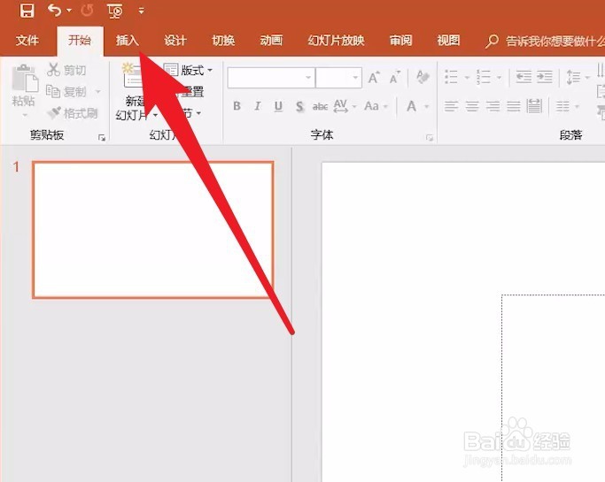The image size is (605, 482).
Task: Click the font name combo box
Action: point(271,78)
